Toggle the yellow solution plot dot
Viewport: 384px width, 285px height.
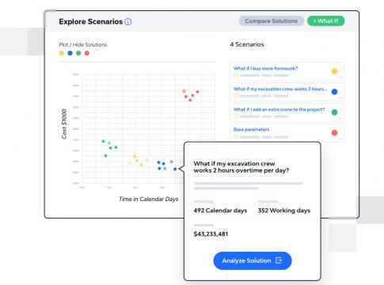[x=62, y=53]
